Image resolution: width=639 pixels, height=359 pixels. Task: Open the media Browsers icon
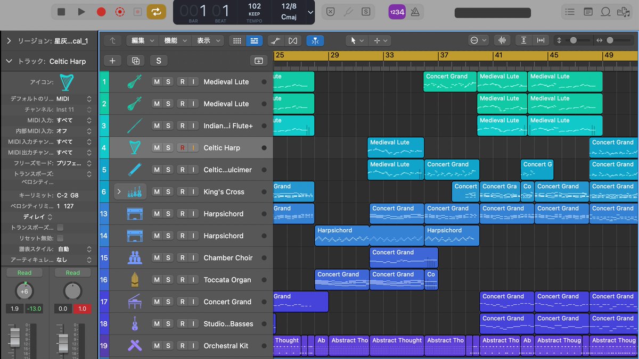pyautogui.click(x=623, y=12)
